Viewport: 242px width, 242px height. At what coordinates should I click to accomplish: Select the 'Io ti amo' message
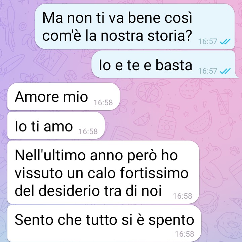pos(56,125)
